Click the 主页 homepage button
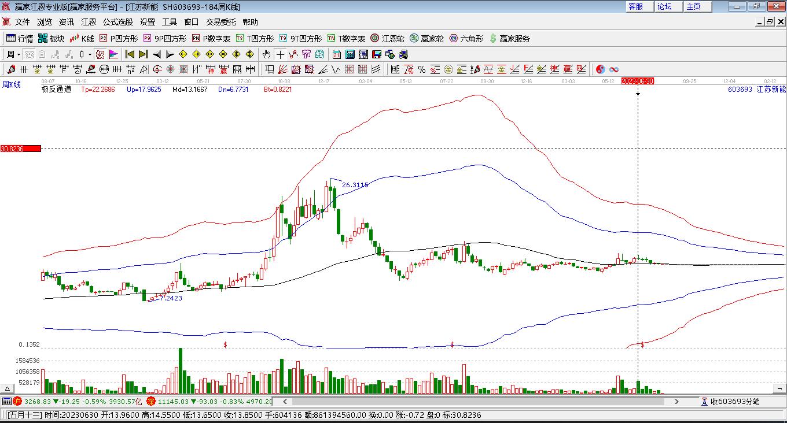Screen dimensions: 787x423 point(697,6)
